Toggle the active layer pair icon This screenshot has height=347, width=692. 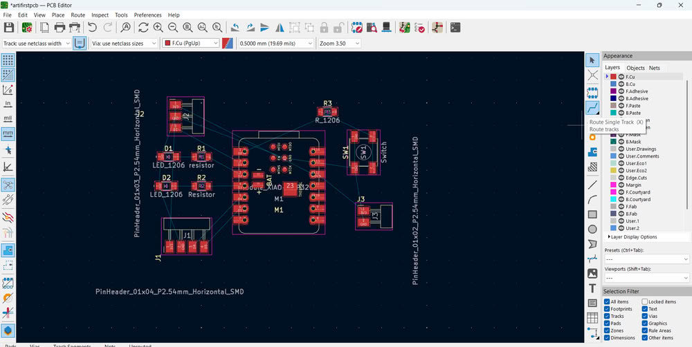coord(228,44)
